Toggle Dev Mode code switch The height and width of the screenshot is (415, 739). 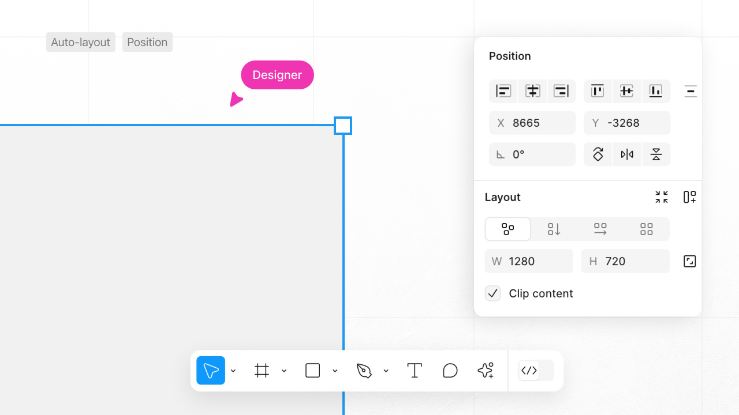(x=536, y=371)
